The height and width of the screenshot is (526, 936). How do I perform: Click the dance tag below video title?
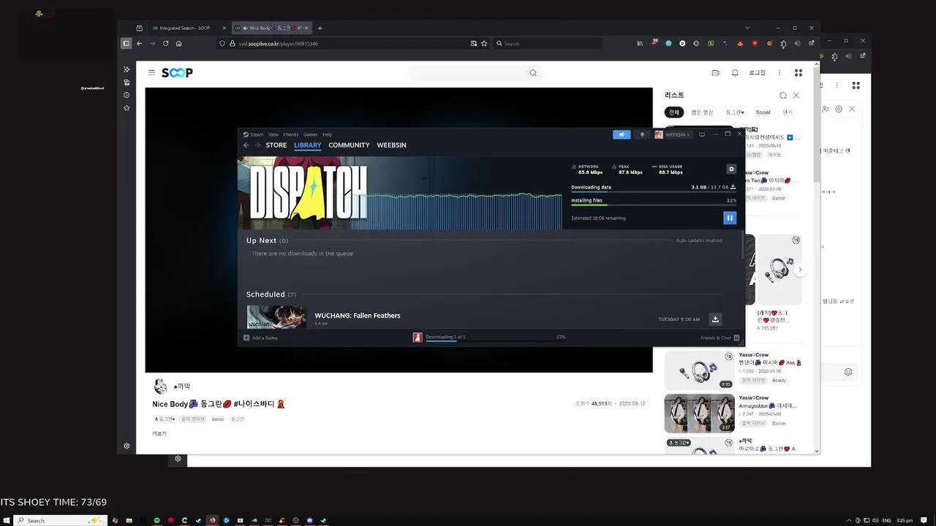tap(218, 419)
